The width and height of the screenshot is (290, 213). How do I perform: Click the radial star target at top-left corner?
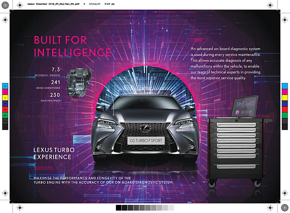tap(5, 5)
